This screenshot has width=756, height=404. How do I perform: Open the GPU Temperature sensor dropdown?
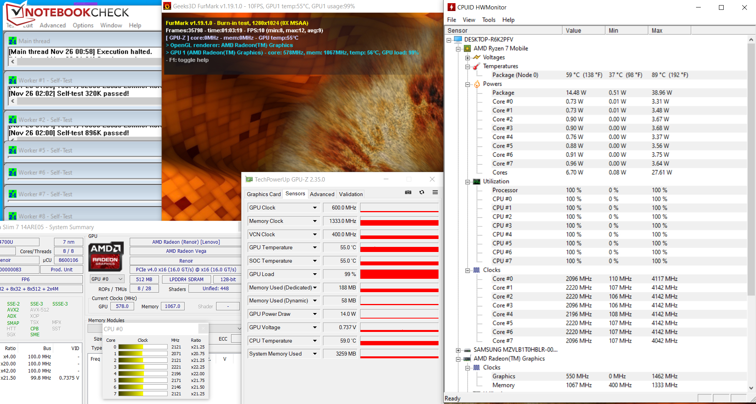click(x=315, y=247)
